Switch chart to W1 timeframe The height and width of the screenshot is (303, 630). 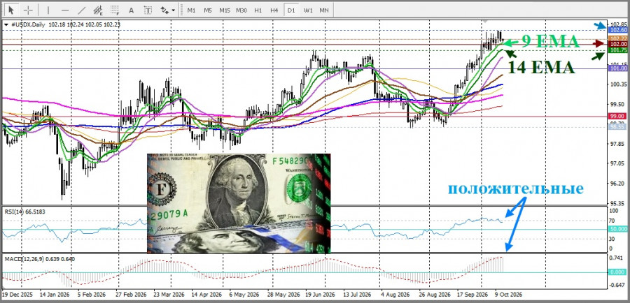tap(308, 10)
